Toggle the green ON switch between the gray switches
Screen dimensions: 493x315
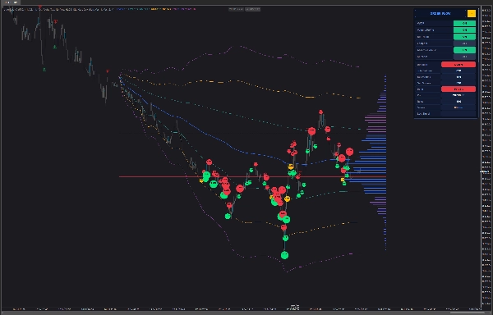pos(464,50)
